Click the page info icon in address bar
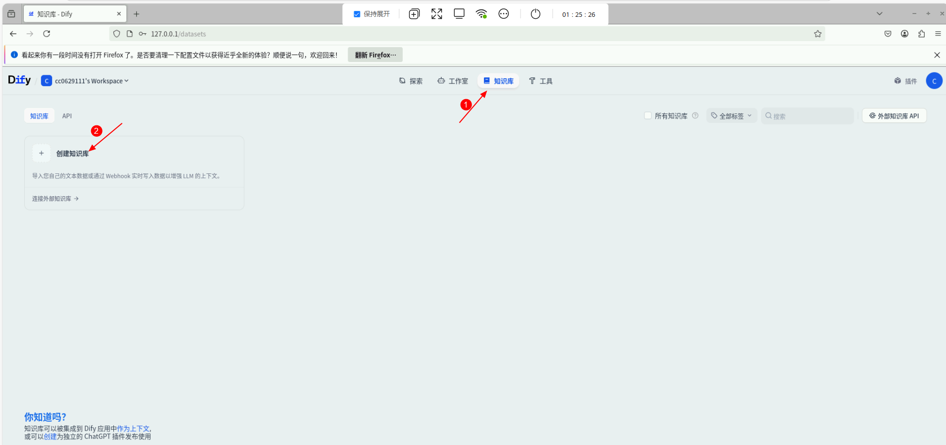The image size is (946, 445). 130,34
